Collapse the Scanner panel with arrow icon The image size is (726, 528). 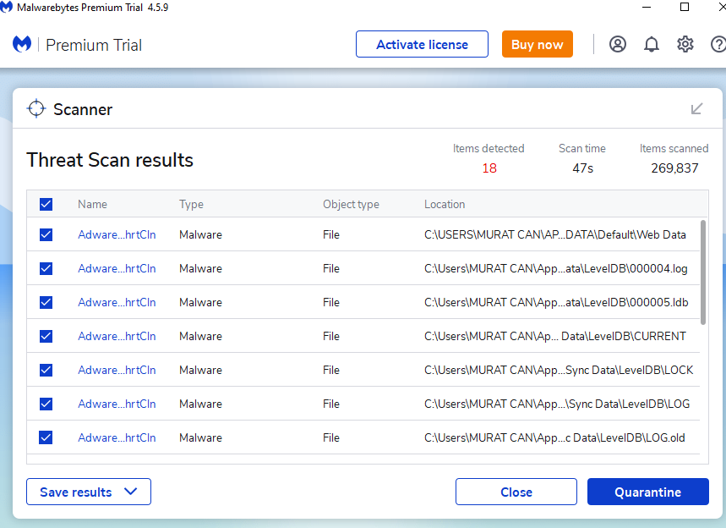tap(696, 108)
